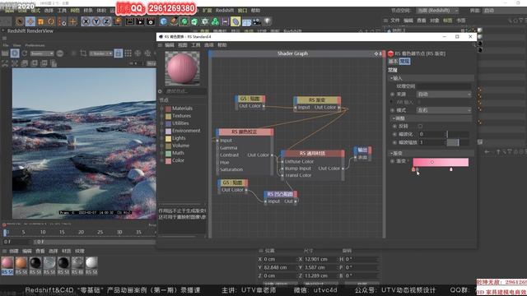This screenshot has height=296, width=527.
Task: Click refresh icon in Redshift RenderView
Action: tap(25, 53)
